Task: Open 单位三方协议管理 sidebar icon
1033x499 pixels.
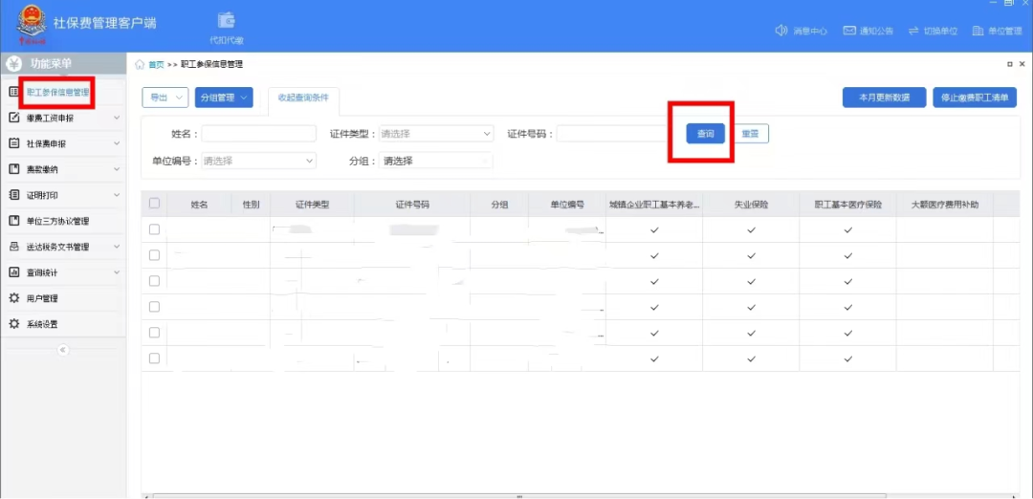Action: point(13,221)
